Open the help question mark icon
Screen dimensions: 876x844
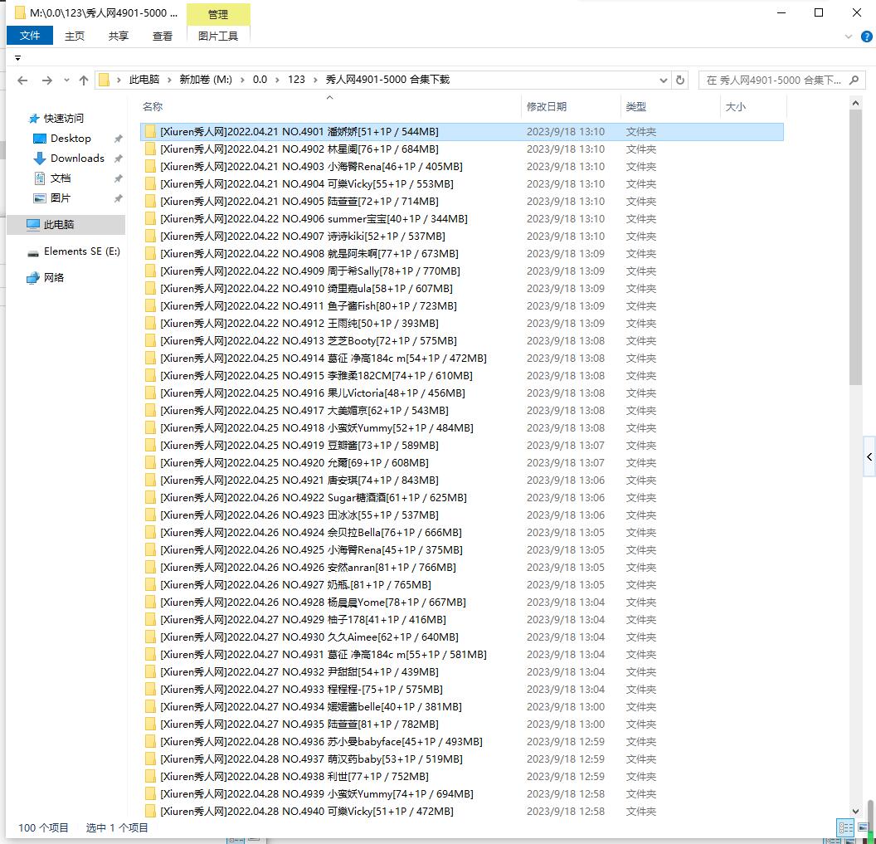[867, 37]
